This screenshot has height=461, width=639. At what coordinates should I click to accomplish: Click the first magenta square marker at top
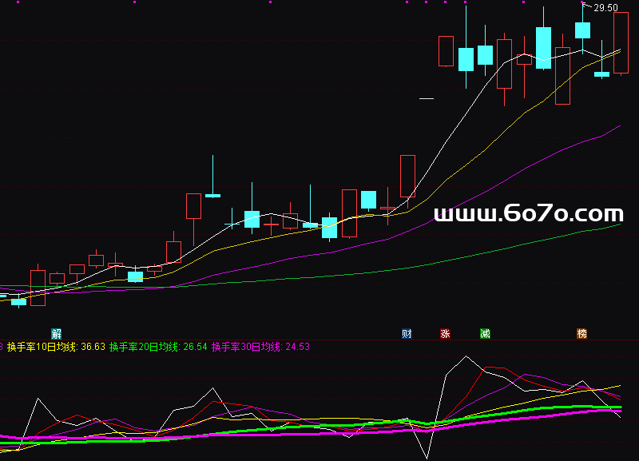coord(19,2)
